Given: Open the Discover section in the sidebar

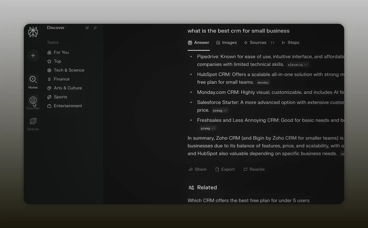Looking at the screenshot, I should tap(33, 103).
